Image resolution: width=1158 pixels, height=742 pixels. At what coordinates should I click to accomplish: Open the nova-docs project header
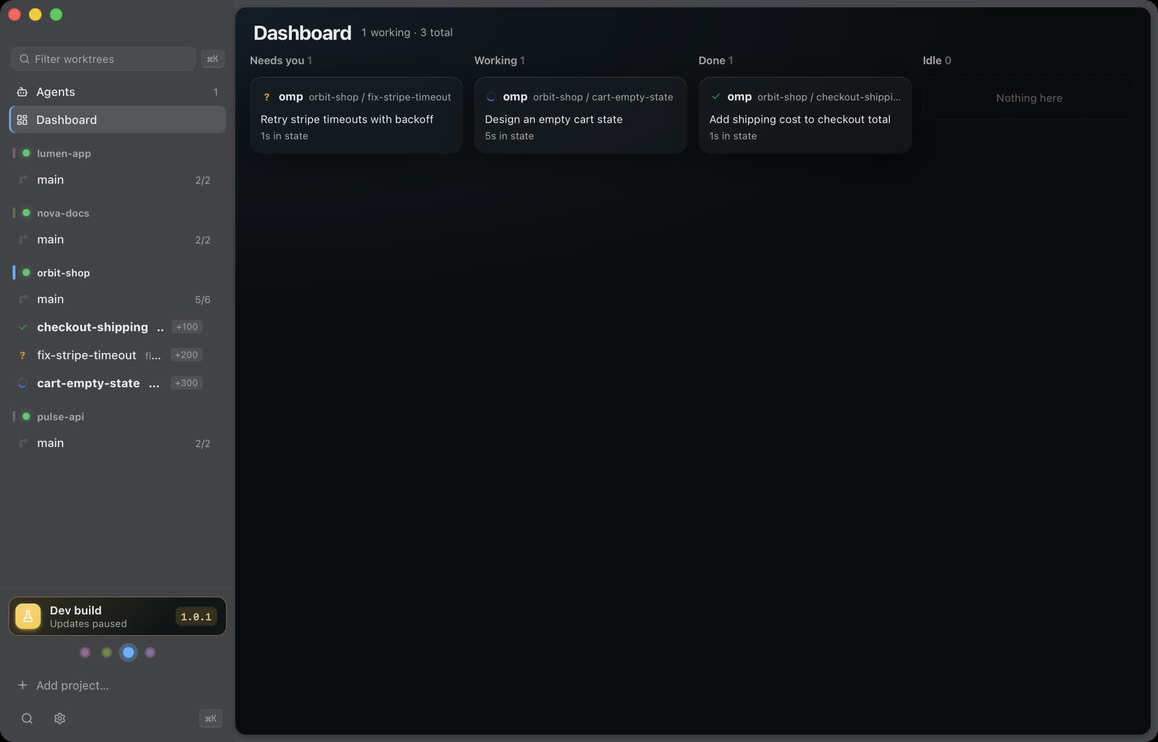point(118,213)
